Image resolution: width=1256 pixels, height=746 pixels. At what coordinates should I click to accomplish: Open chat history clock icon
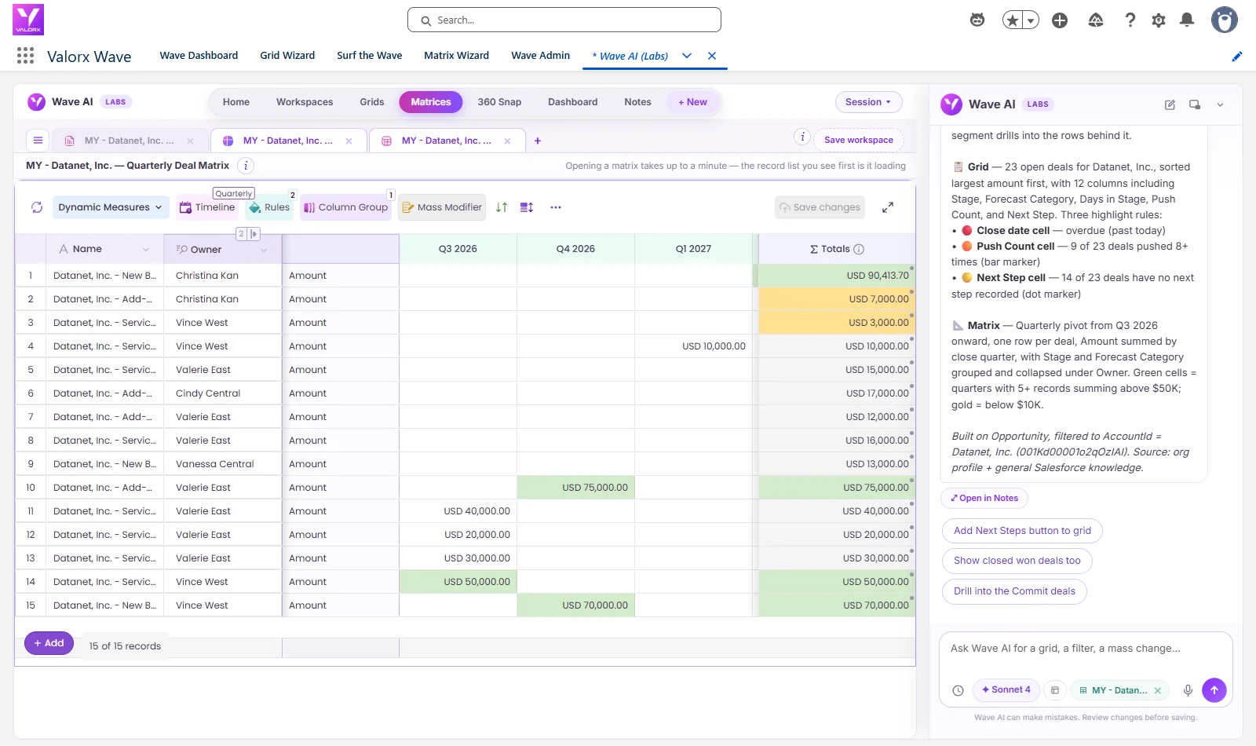(958, 690)
